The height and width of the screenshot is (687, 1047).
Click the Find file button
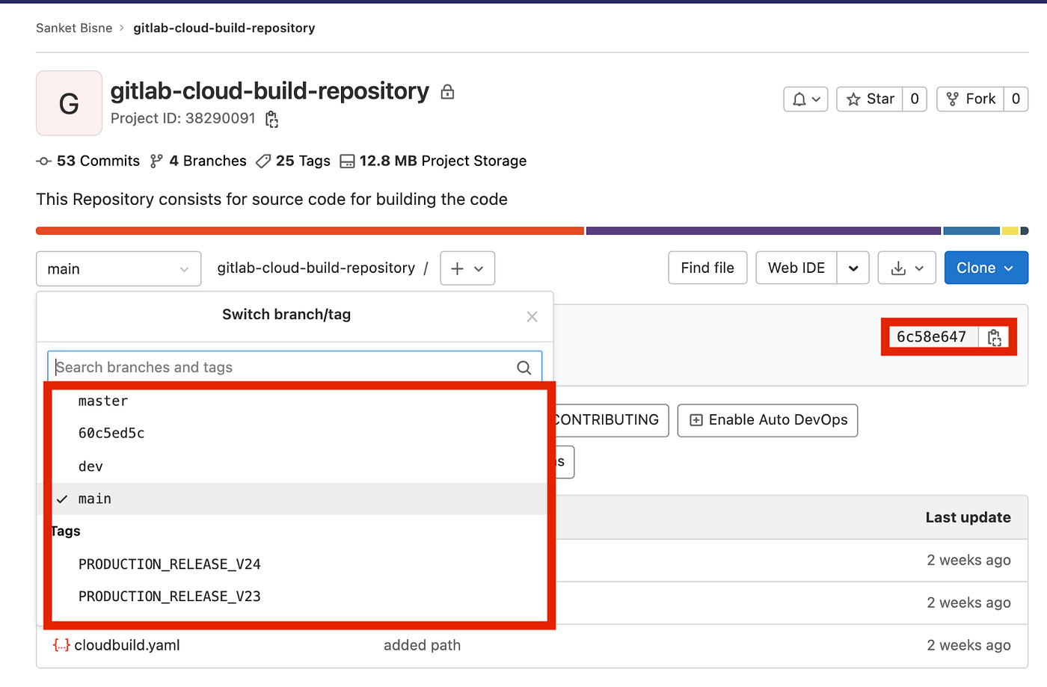[x=707, y=268]
